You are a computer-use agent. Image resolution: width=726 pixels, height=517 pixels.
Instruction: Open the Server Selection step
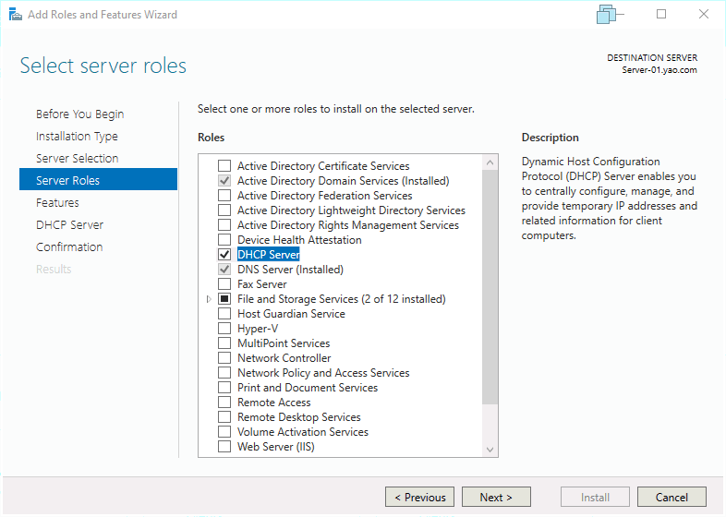coord(77,159)
